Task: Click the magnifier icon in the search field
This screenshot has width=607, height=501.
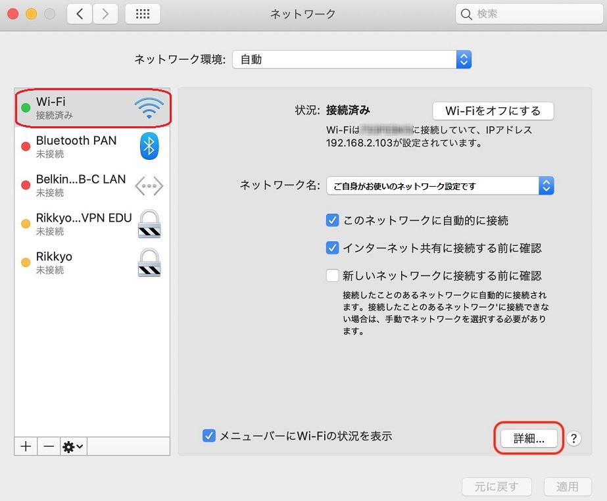Action: coord(466,14)
